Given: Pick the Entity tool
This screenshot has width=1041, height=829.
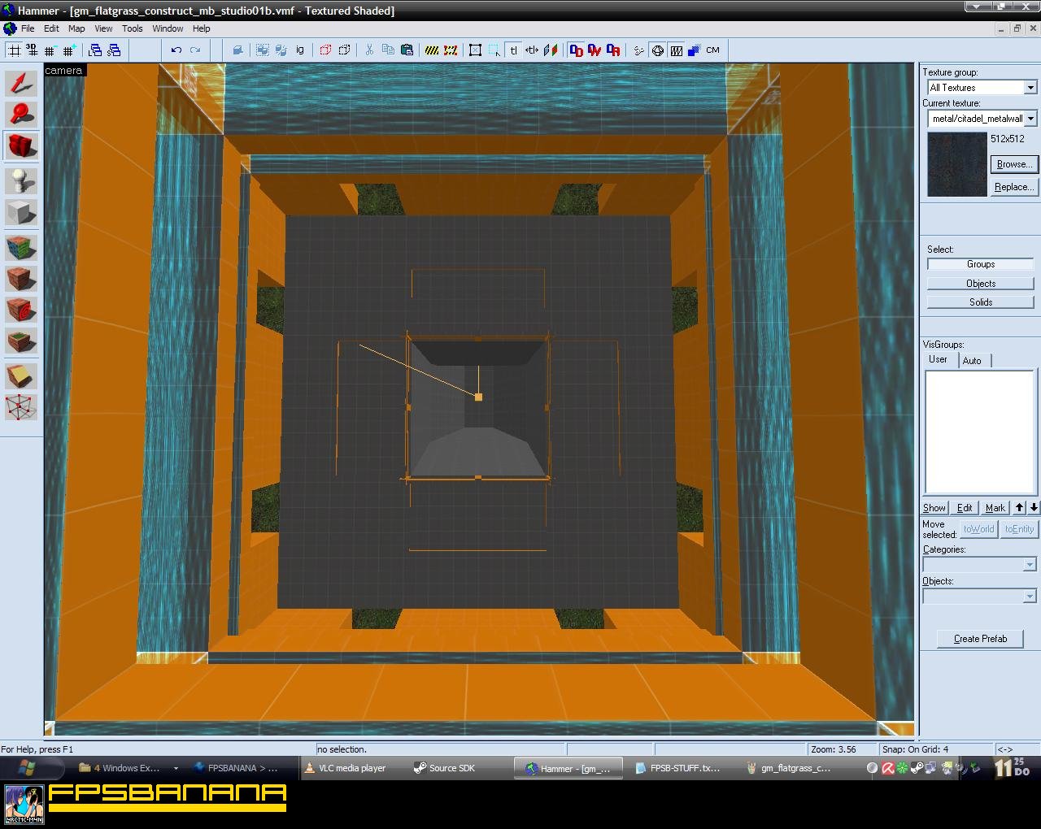Looking at the screenshot, I should coord(21,180).
